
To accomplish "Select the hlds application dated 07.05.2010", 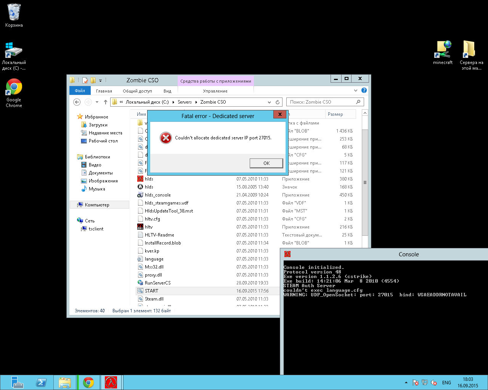I will 246,179.
